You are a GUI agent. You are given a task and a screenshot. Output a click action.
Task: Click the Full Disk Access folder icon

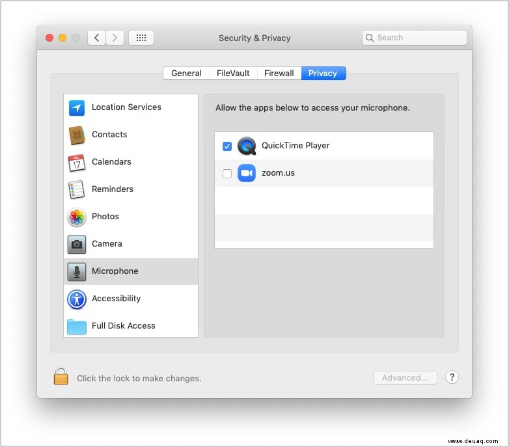click(x=77, y=327)
